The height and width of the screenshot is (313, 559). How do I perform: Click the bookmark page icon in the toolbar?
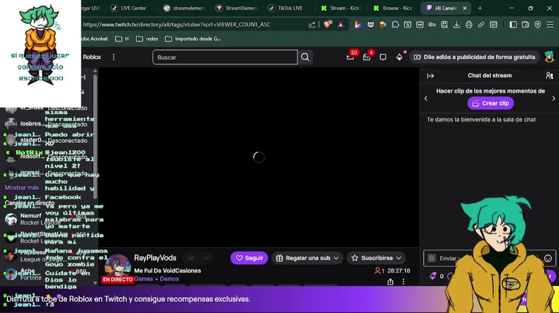pyautogui.click(x=445, y=25)
